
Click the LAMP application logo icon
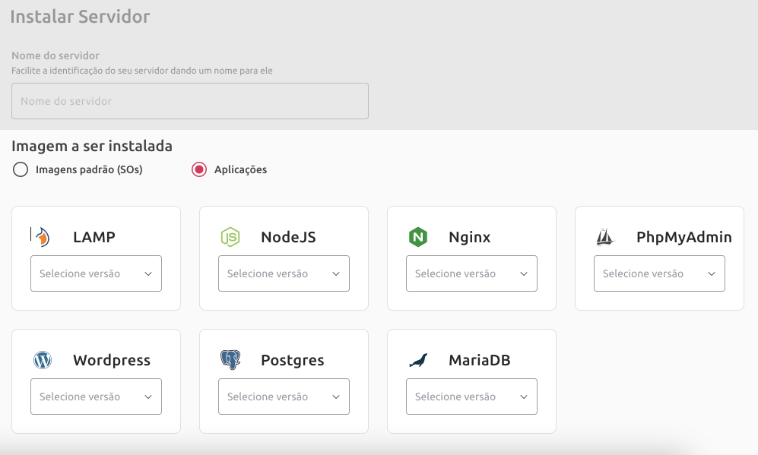pyautogui.click(x=42, y=237)
